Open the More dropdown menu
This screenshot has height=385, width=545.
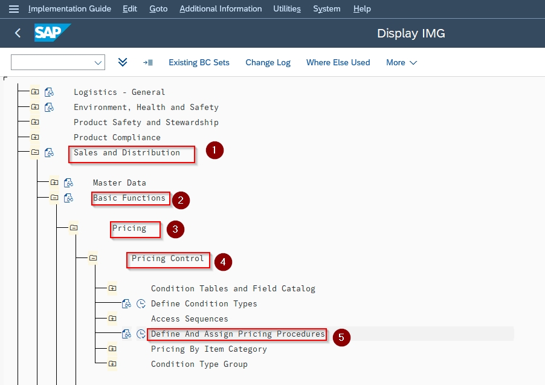pyautogui.click(x=401, y=63)
